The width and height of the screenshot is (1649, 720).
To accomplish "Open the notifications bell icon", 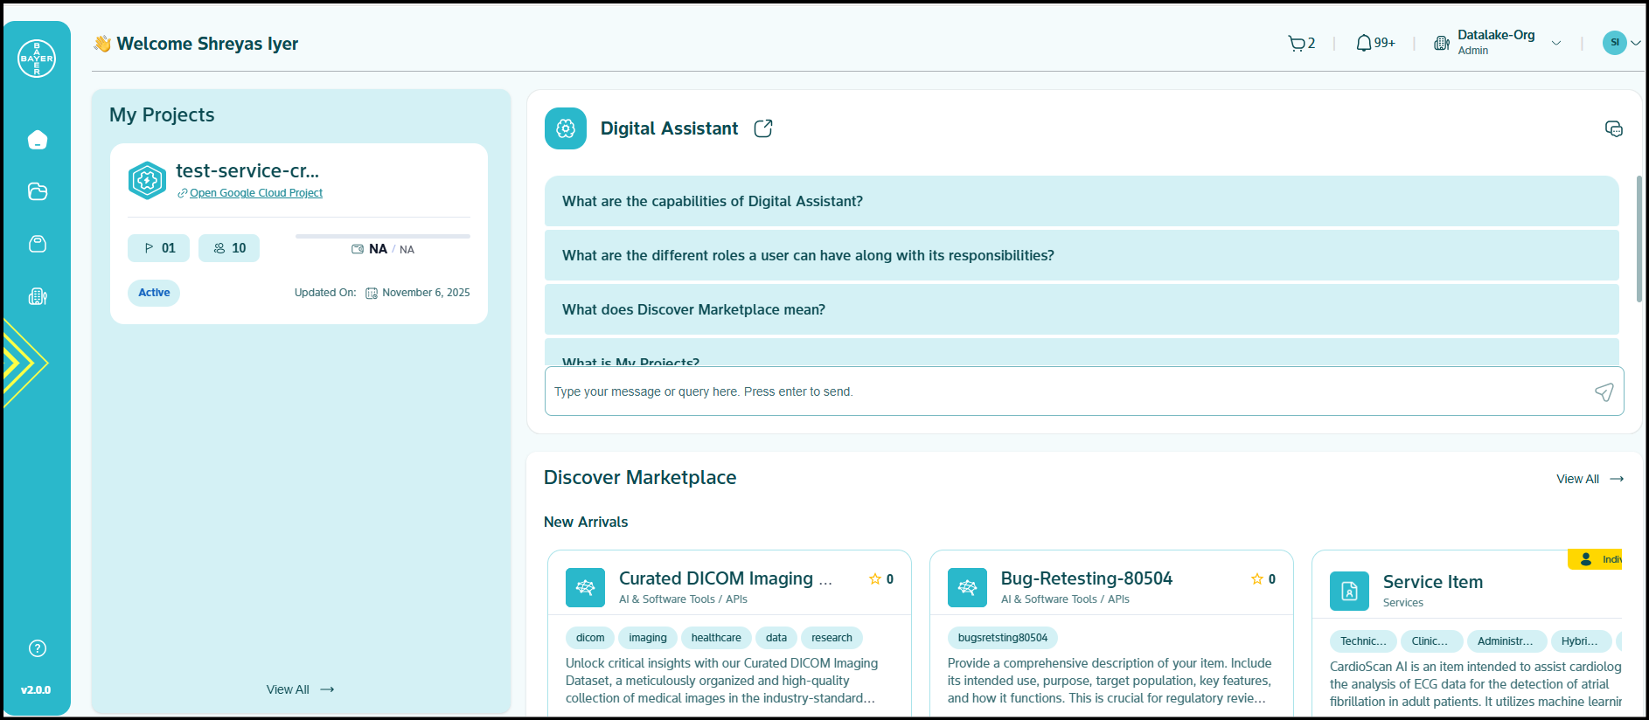I will (x=1363, y=43).
